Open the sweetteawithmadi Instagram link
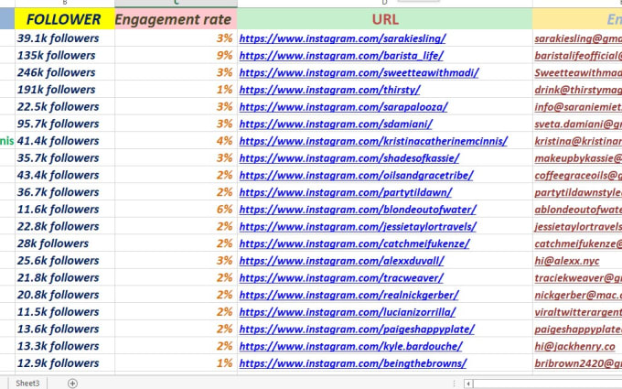 [359, 72]
